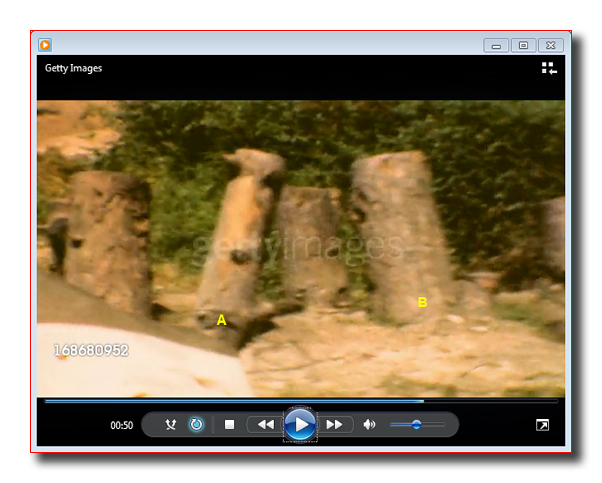Click the Next/fast forward button
The image size is (602, 483).
pos(334,425)
